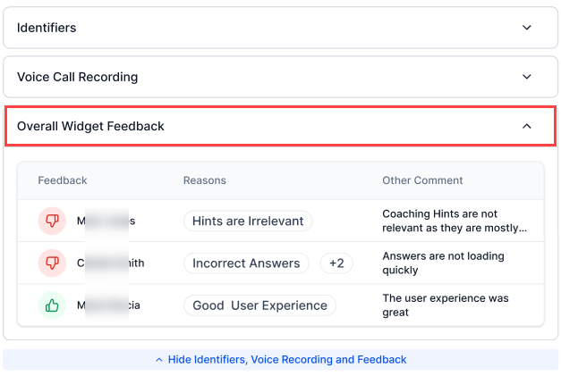Viewport: 561px width, 376px height.
Task: Expand the Identifiers section chevron
Action: 527,28
